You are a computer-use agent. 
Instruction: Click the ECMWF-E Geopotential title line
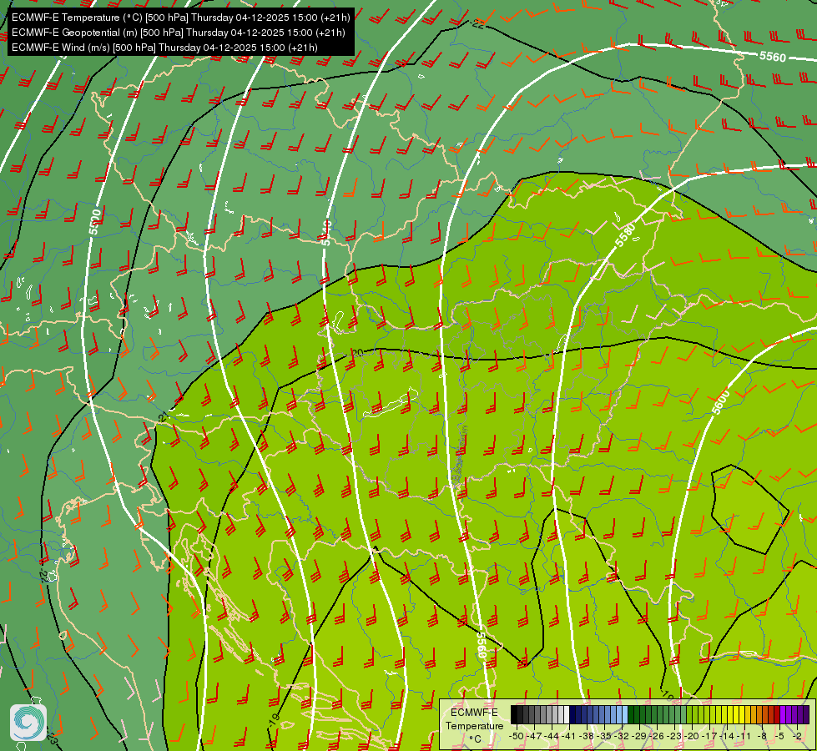coord(179,33)
